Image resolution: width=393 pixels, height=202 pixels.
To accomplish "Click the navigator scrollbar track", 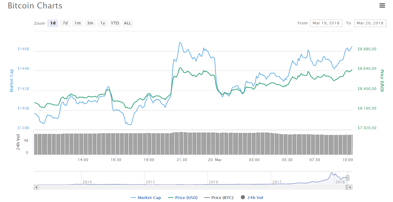I will click(x=193, y=187).
